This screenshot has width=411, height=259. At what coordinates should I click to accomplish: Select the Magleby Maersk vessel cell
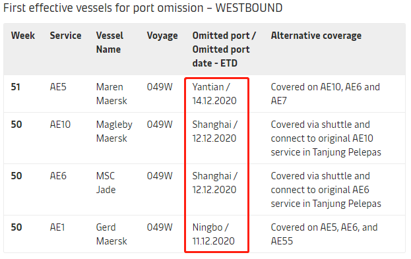[x=114, y=131]
